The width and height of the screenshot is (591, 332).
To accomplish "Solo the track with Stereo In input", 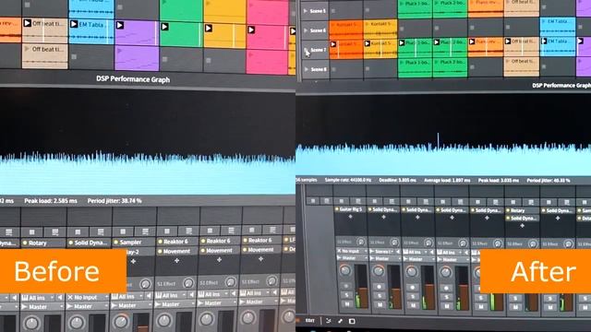I will coord(380,296).
